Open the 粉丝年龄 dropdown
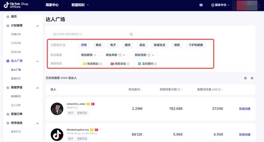Image resolution: width=264 pixels, height=142 pixels. point(115,55)
